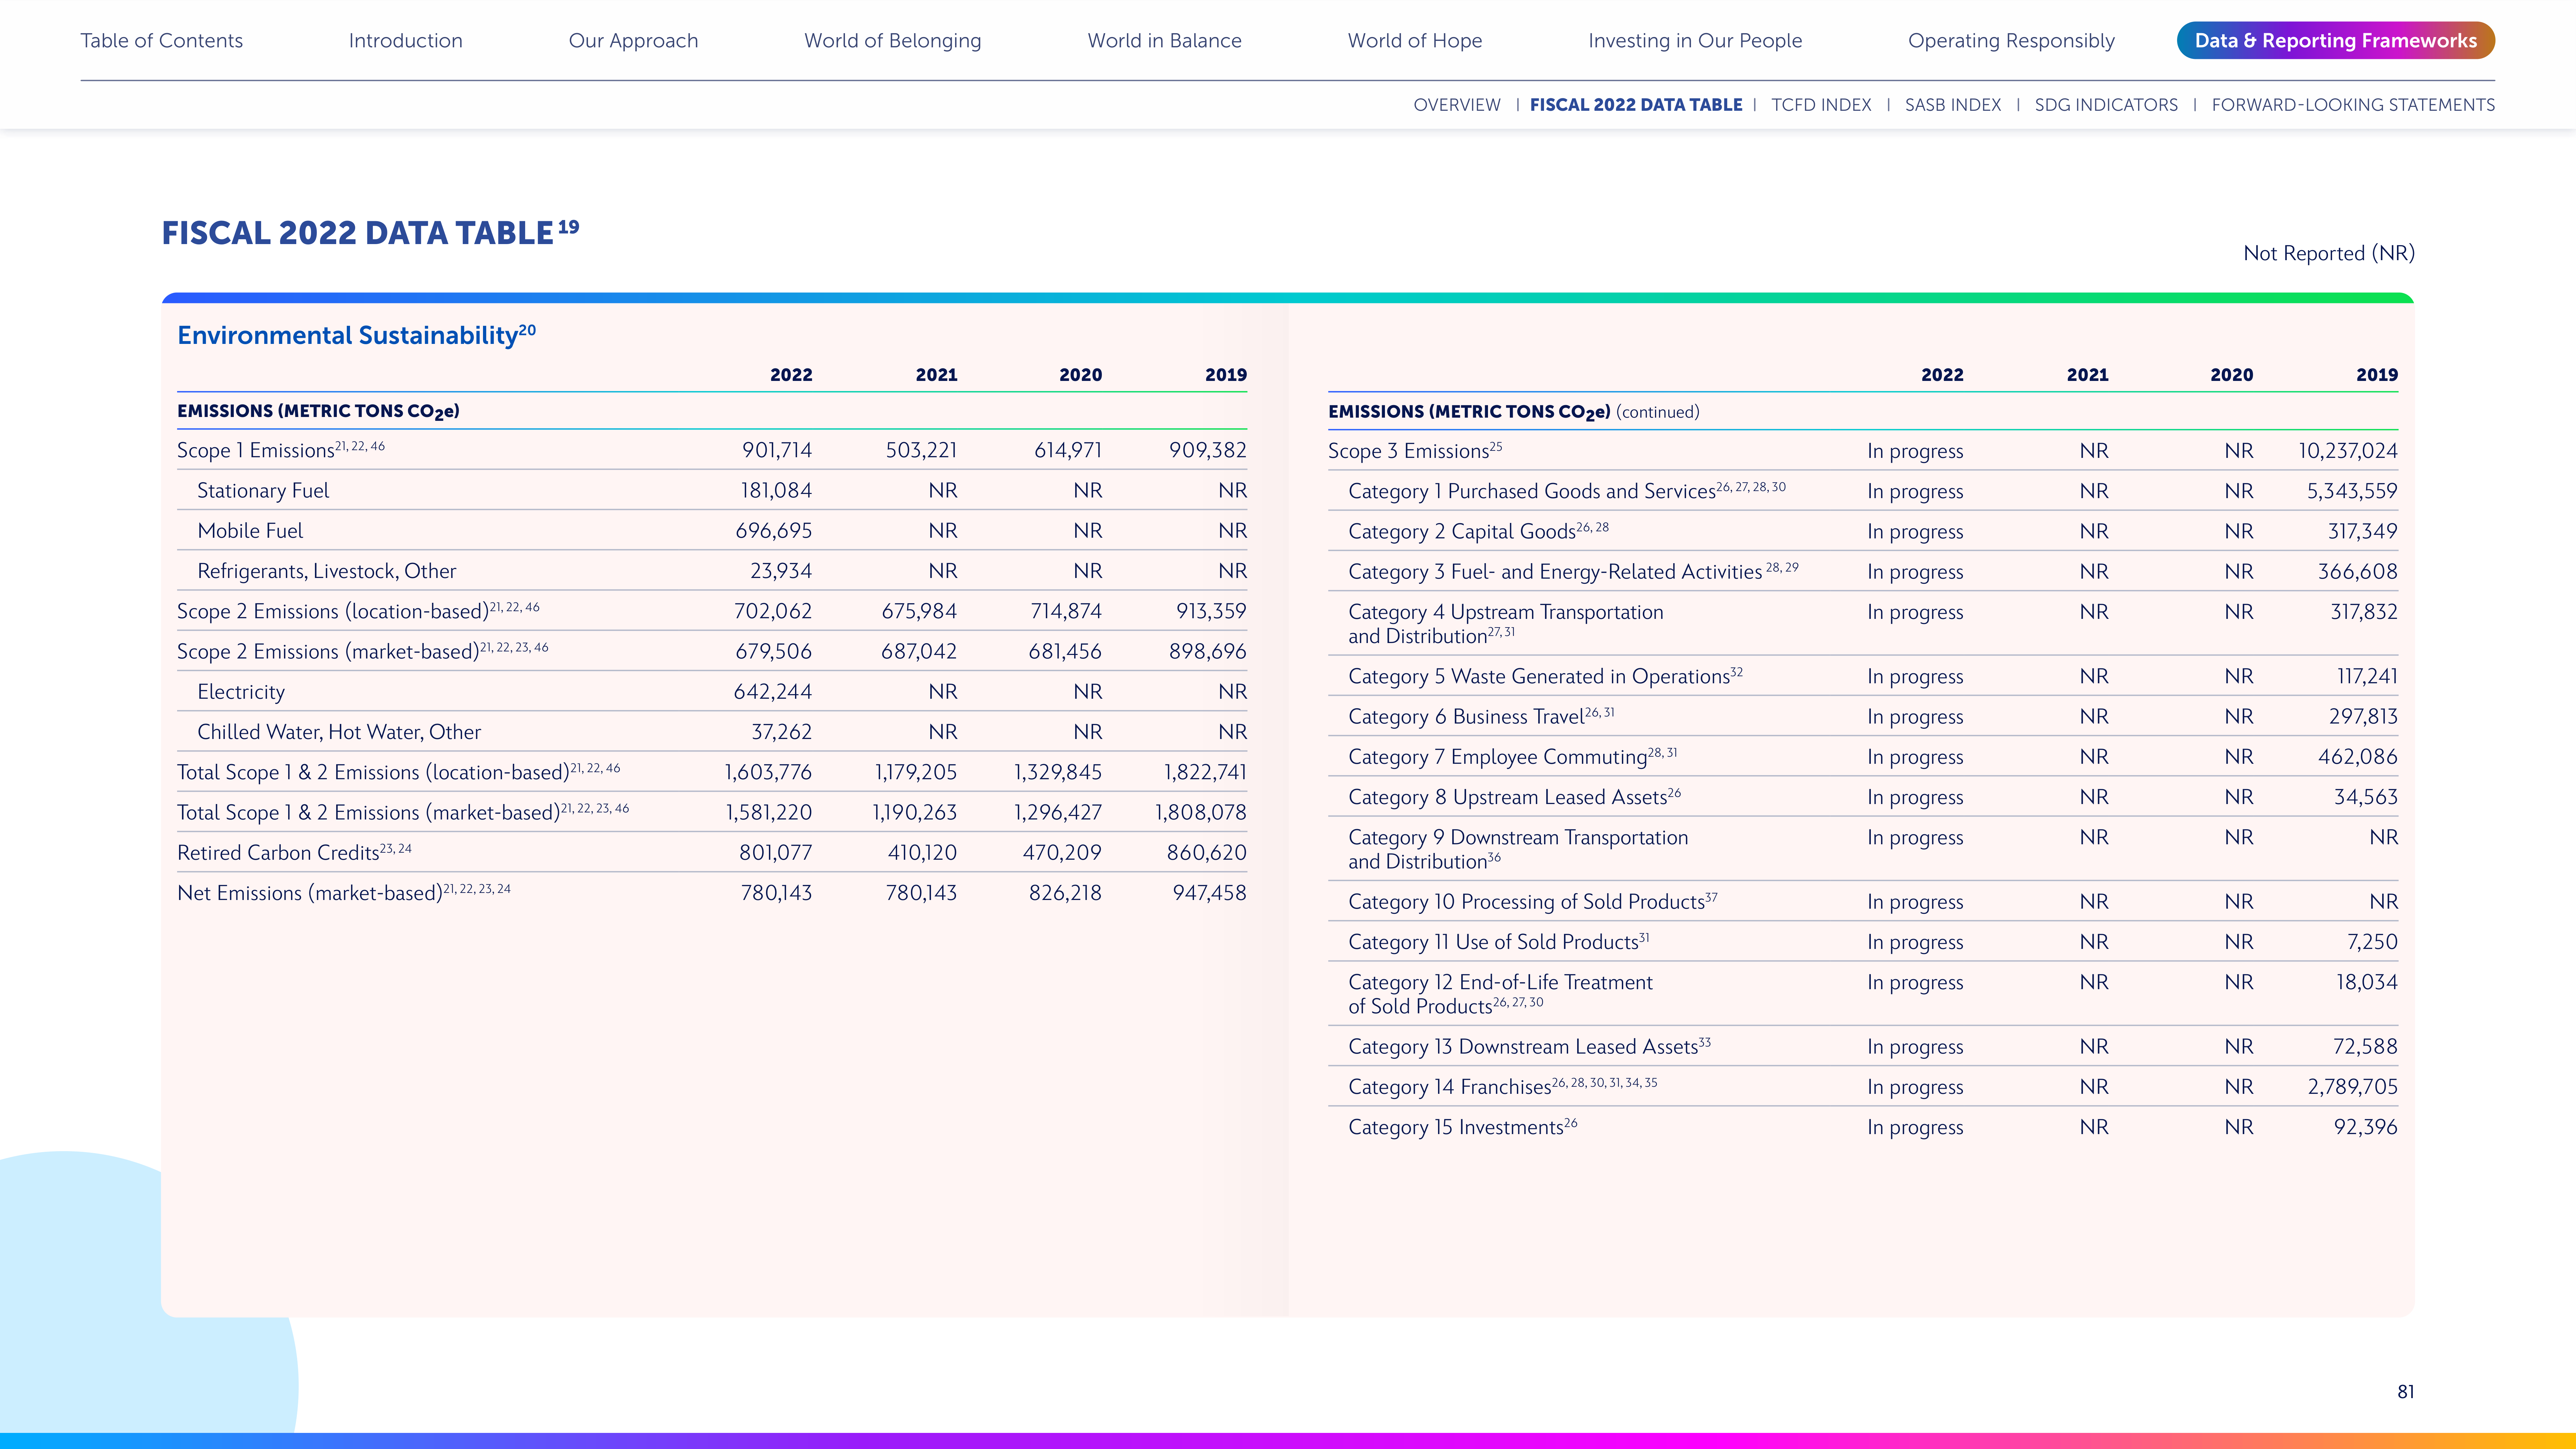2576x1449 pixels.
Task: Go to Investing in Our People
Action: (1695, 41)
